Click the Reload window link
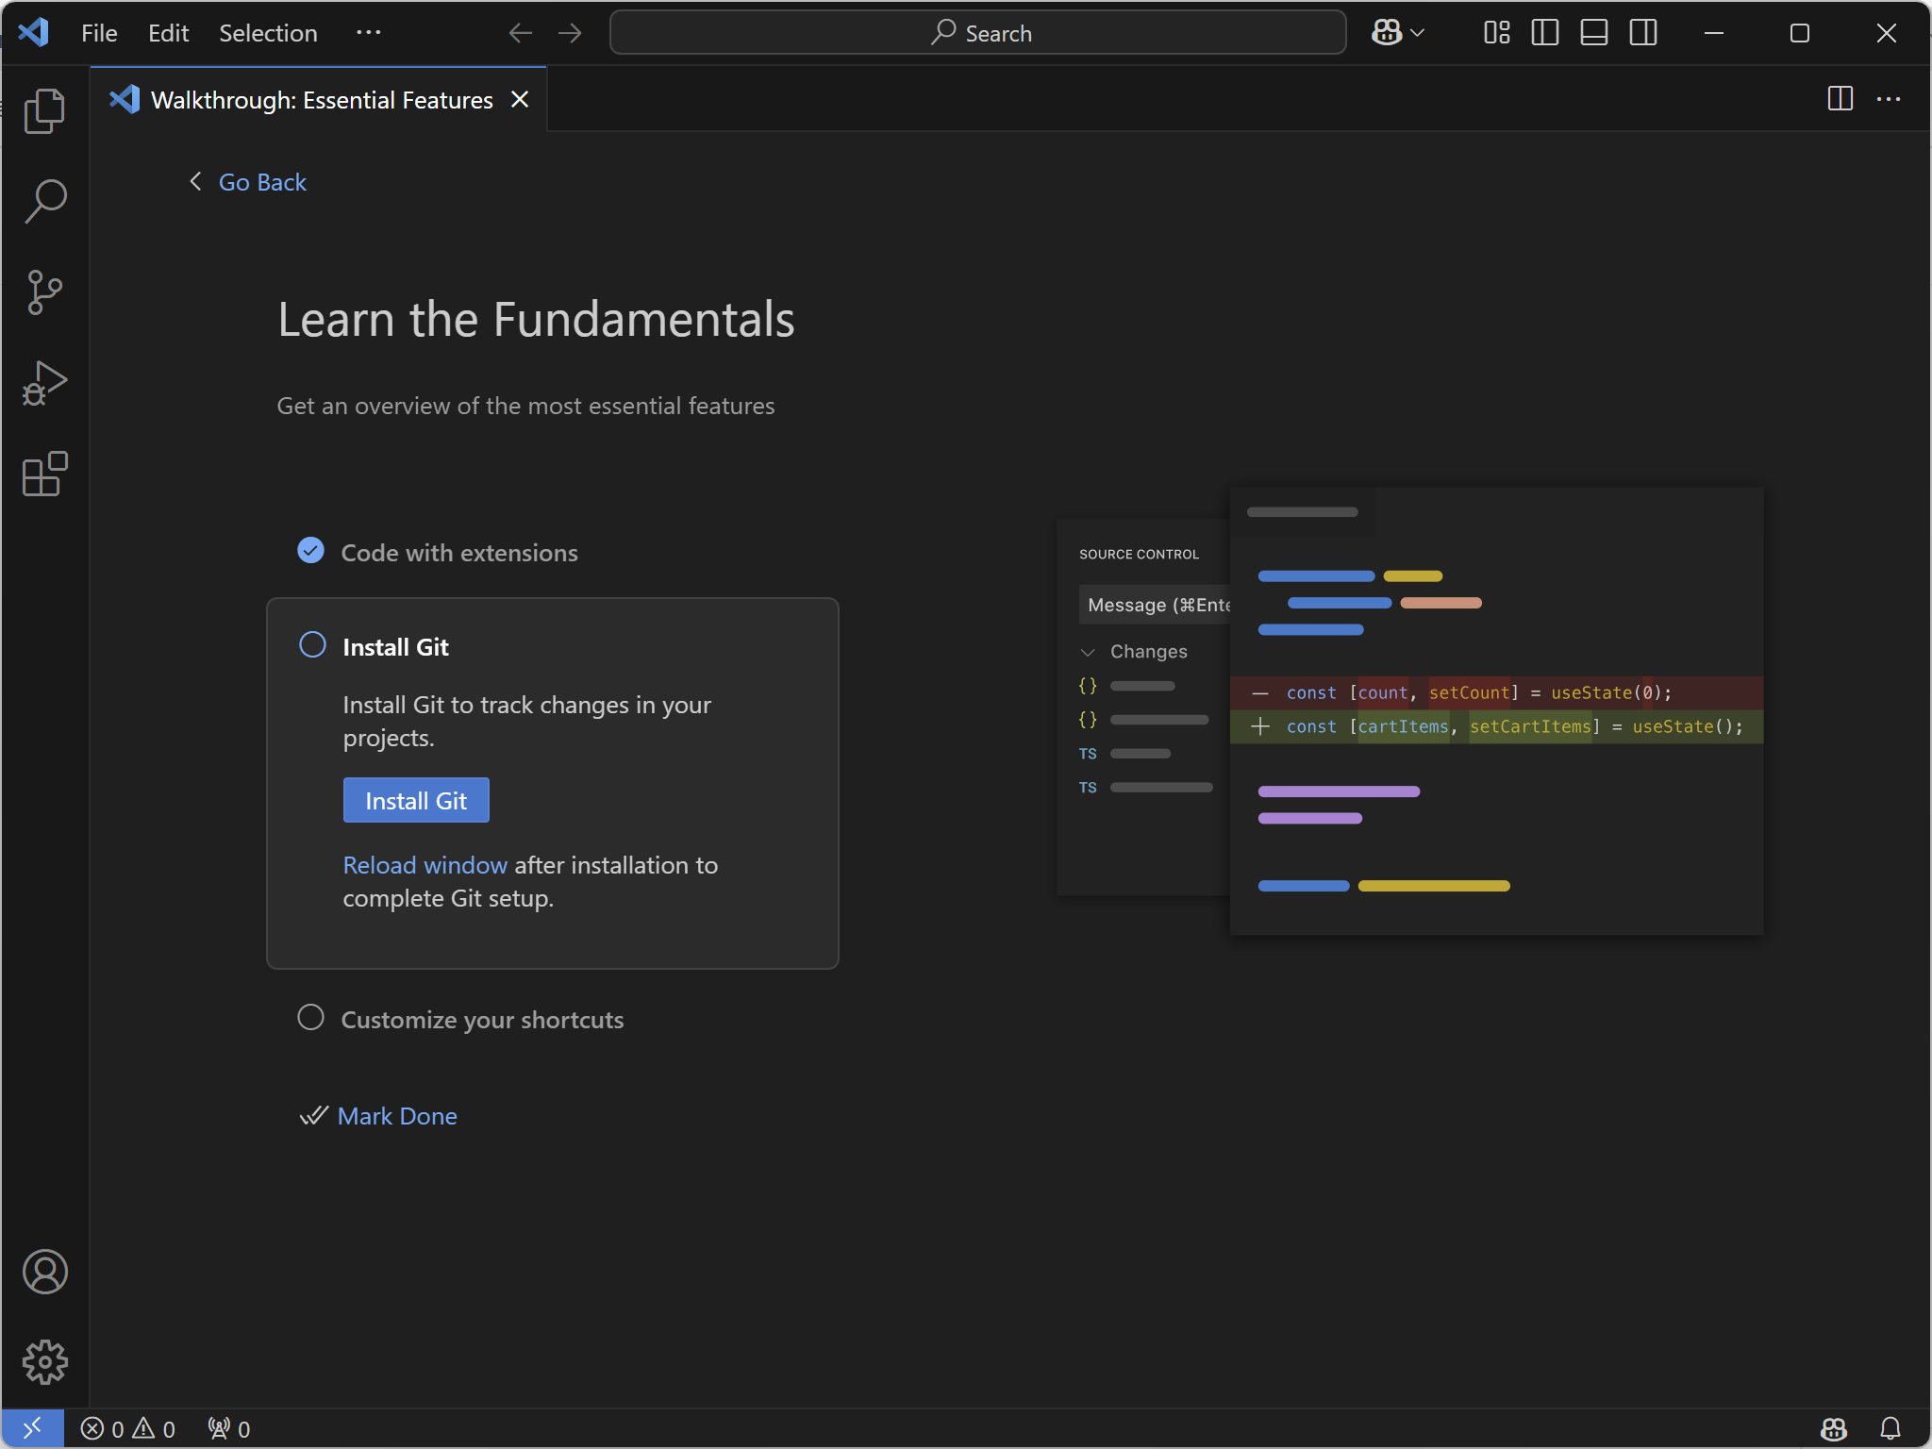The width and height of the screenshot is (1932, 1449). tap(425, 865)
